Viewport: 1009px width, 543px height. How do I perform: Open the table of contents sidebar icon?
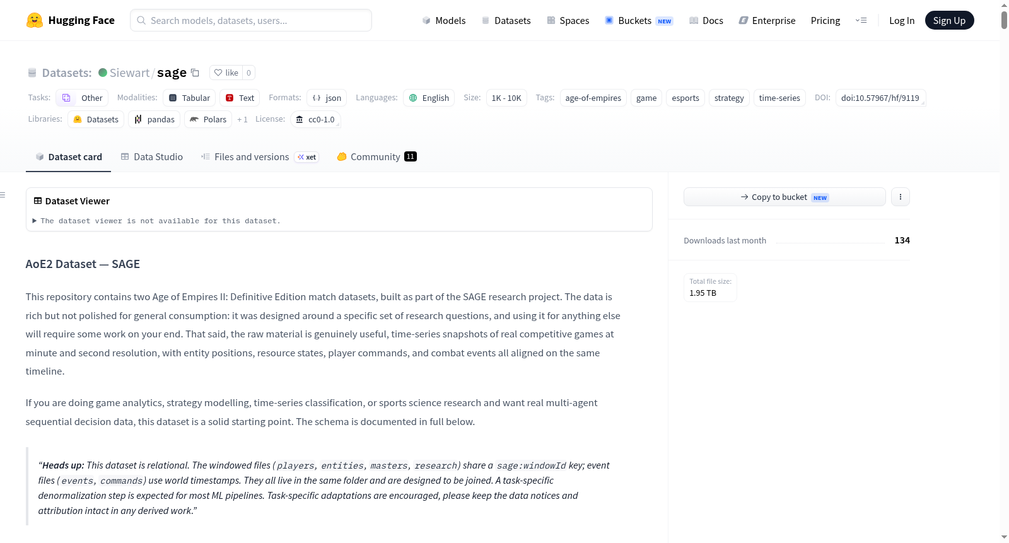(x=3, y=195)
